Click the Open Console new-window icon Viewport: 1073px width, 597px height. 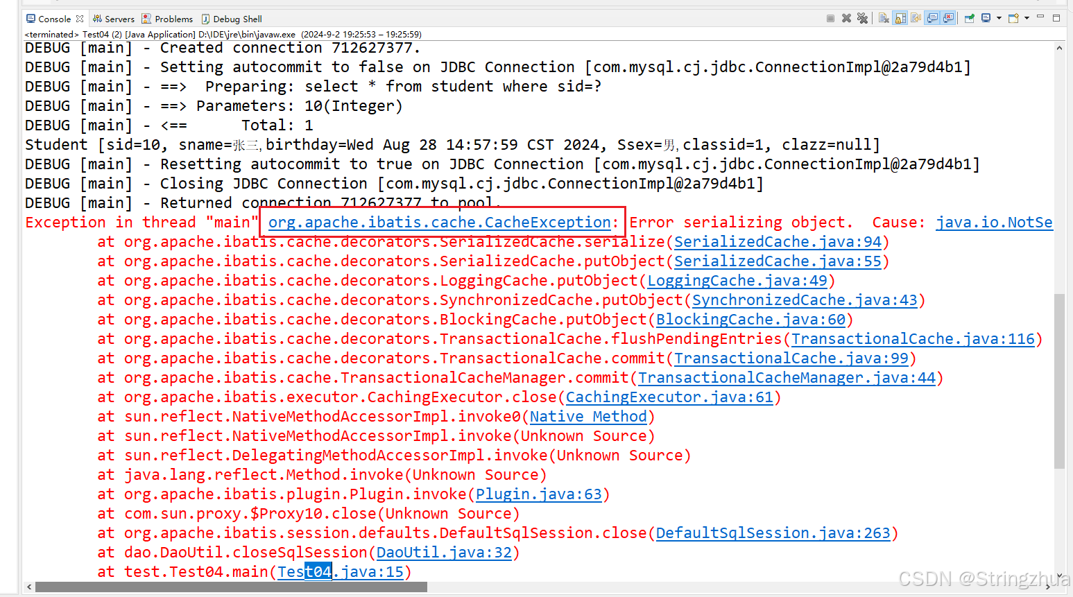tap(1013, 19)
